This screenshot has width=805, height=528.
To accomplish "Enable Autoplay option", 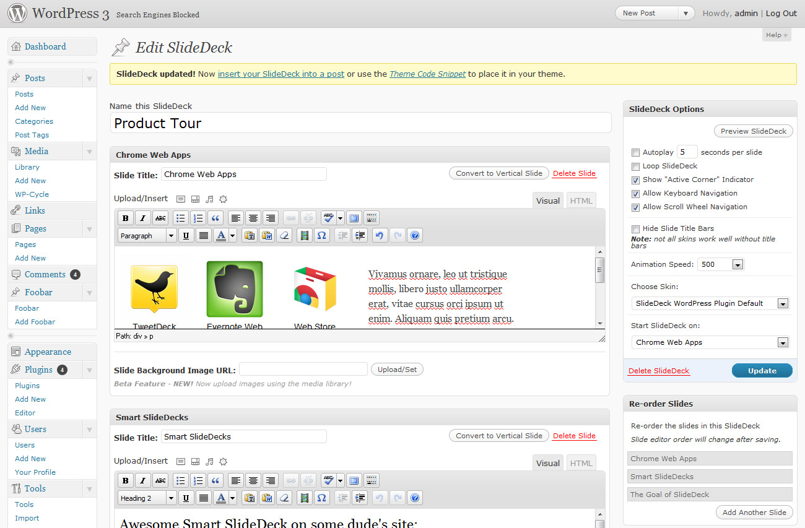I will (x=635, y=152).
